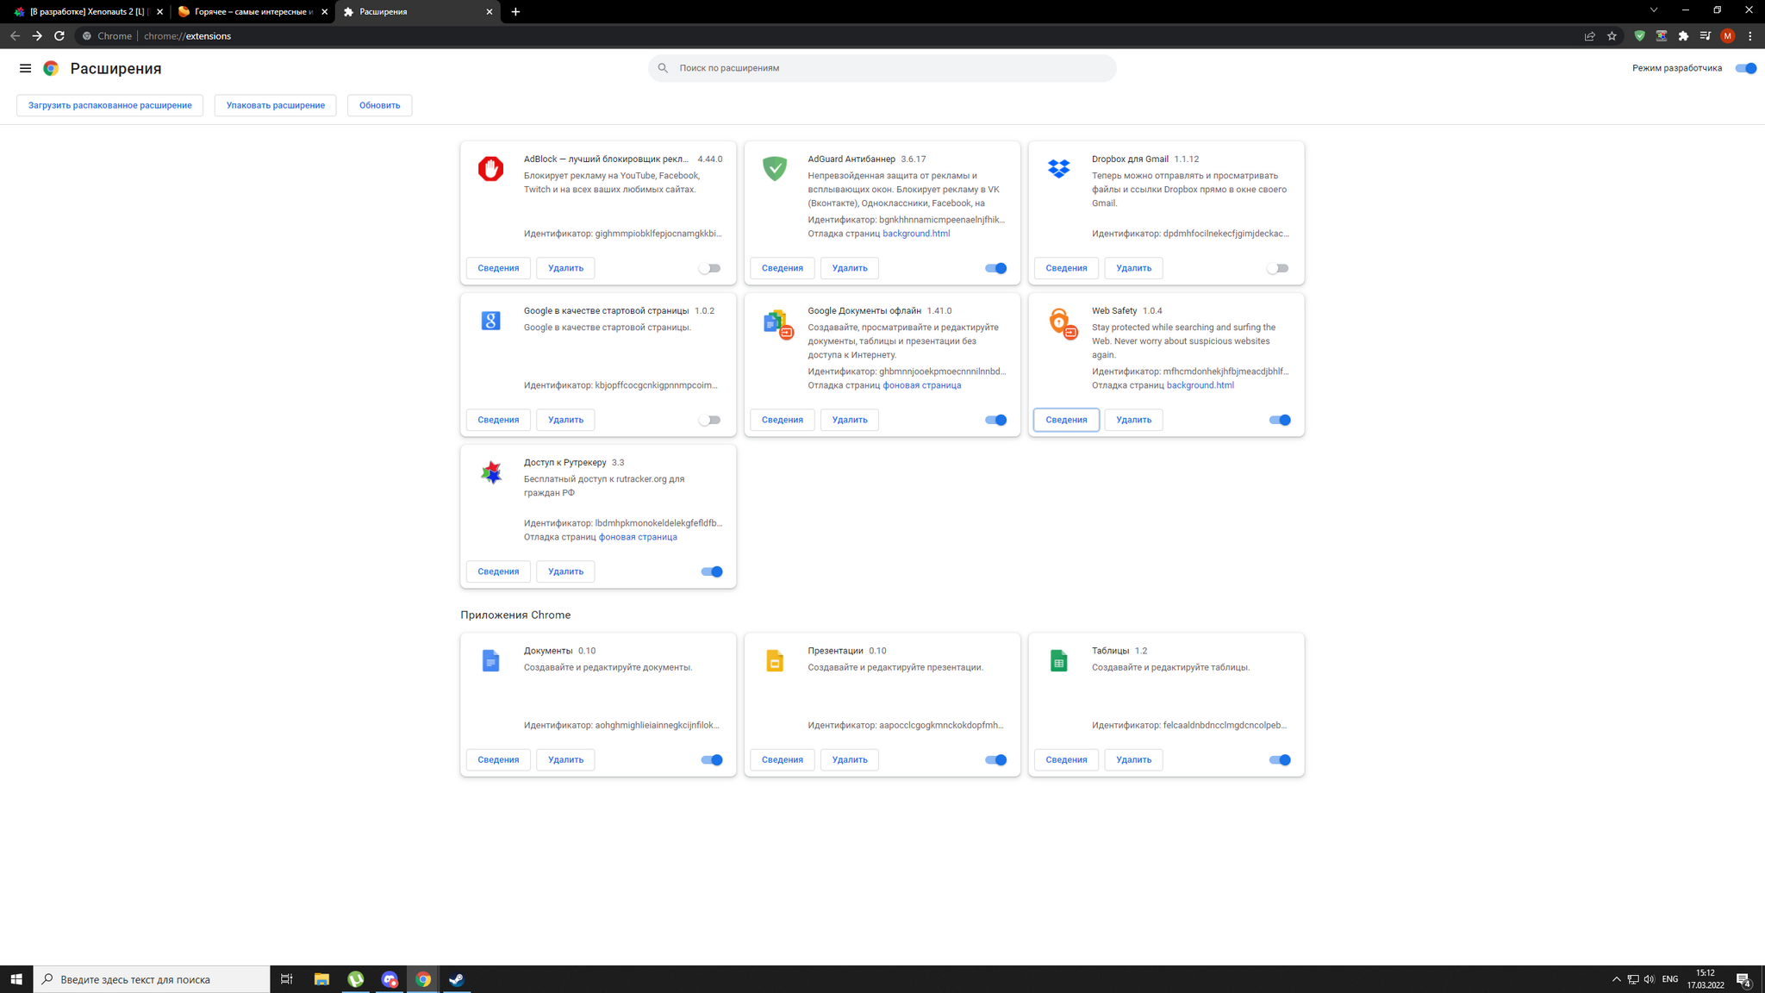Click the Таблицы Chrome app icon
Screen dimensions: 1765x993
[x=1059, y=659]
